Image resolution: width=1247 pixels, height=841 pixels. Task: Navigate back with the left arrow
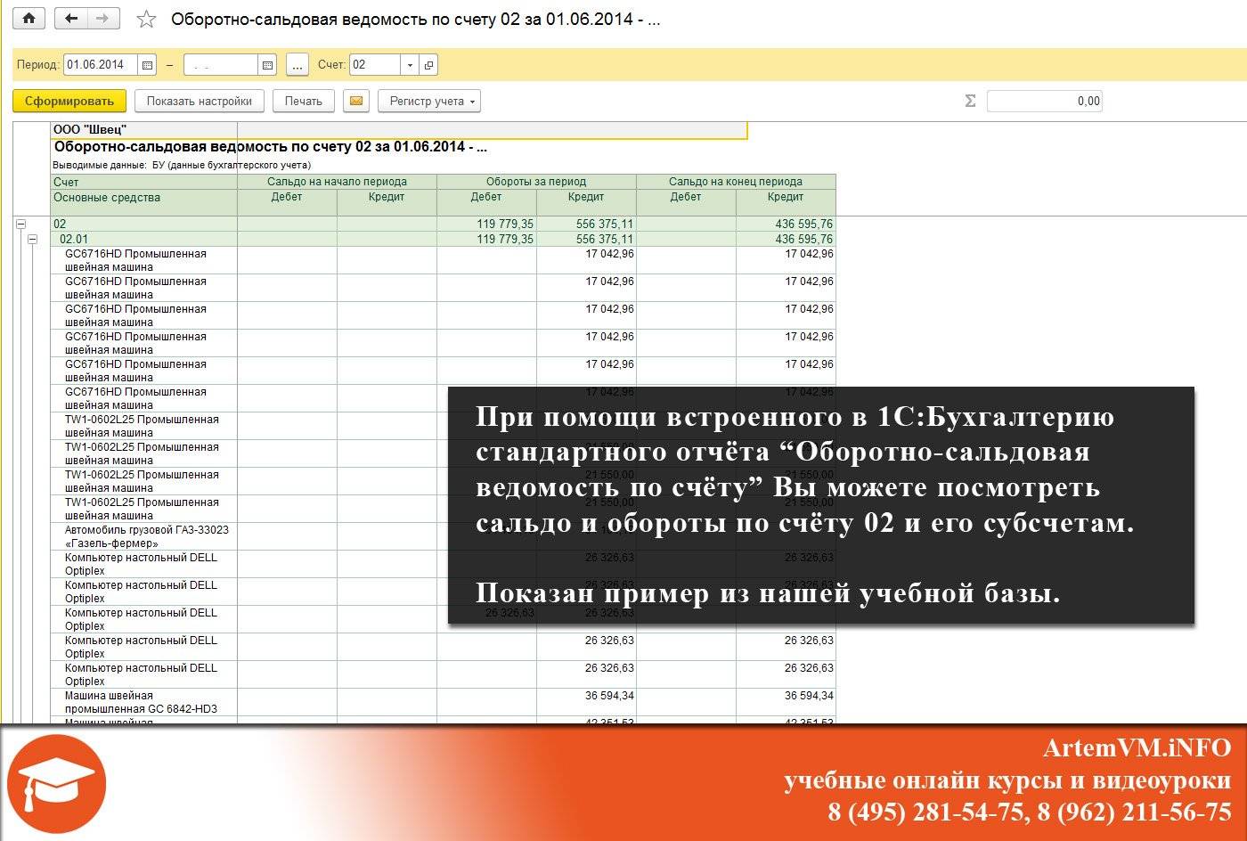(x=71, y=19)
